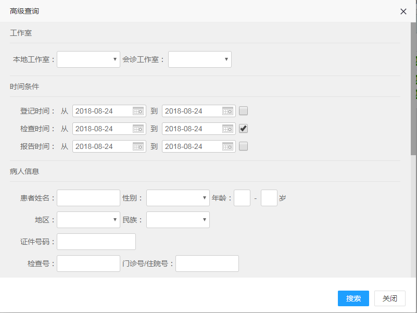Uncheck the 检查时间 checkbox
This screenshot has height=313, width=417.
pos(244,129)
